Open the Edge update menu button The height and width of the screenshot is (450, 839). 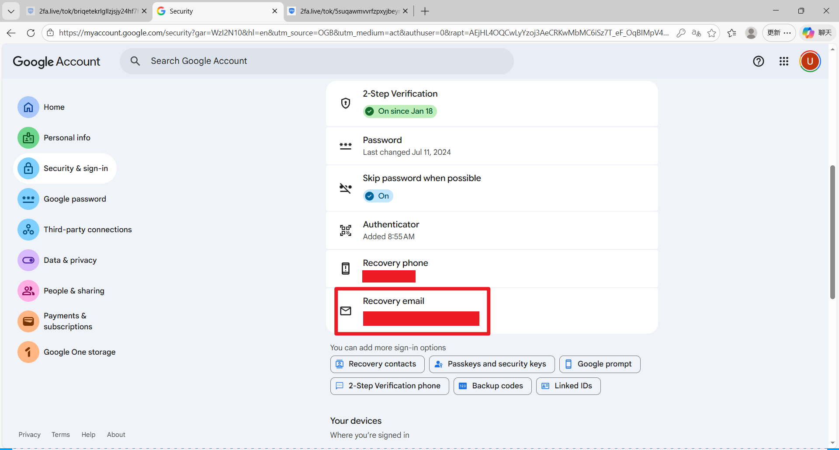(779, 33)
